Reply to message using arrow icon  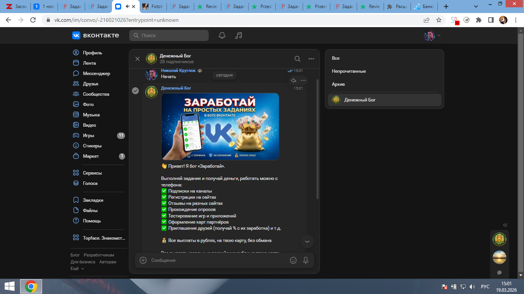tap(293, 80)
